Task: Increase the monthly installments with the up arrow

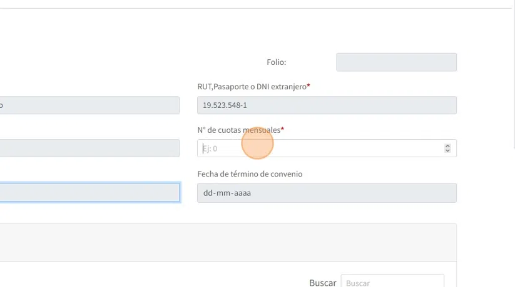Action: point(447,146)
